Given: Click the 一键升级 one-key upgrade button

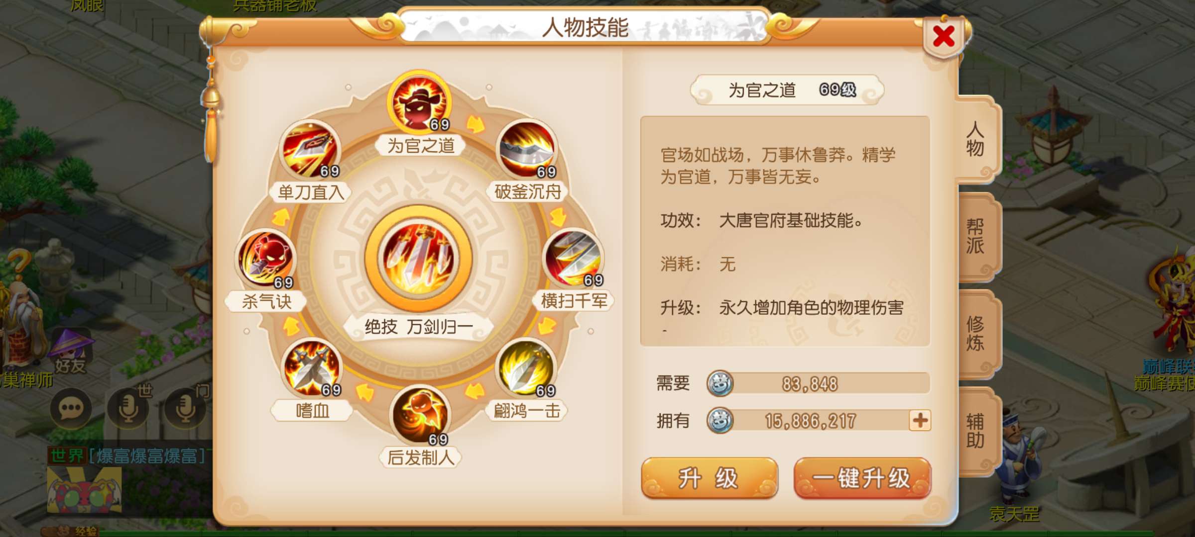Looking at the screenshot, I should pos(862,478).
